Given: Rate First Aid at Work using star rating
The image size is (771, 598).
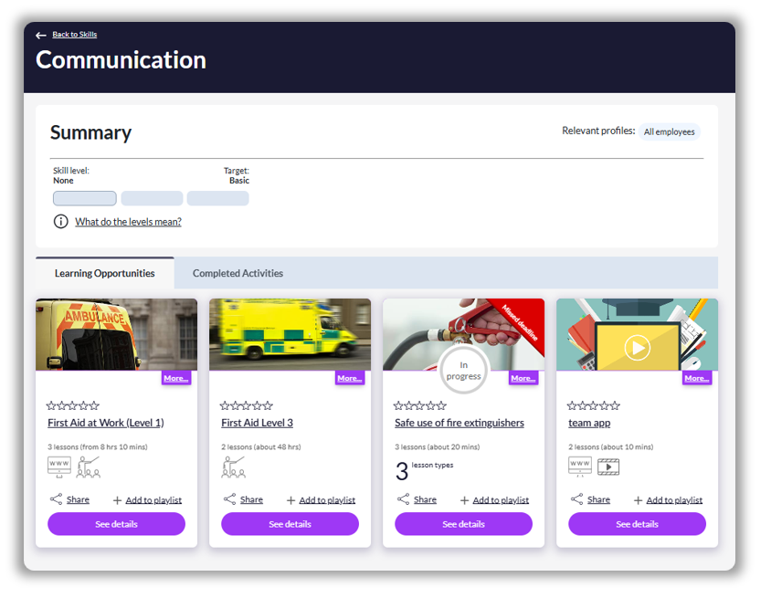Looking at the screenshot, I should click(x=73, y=405).
